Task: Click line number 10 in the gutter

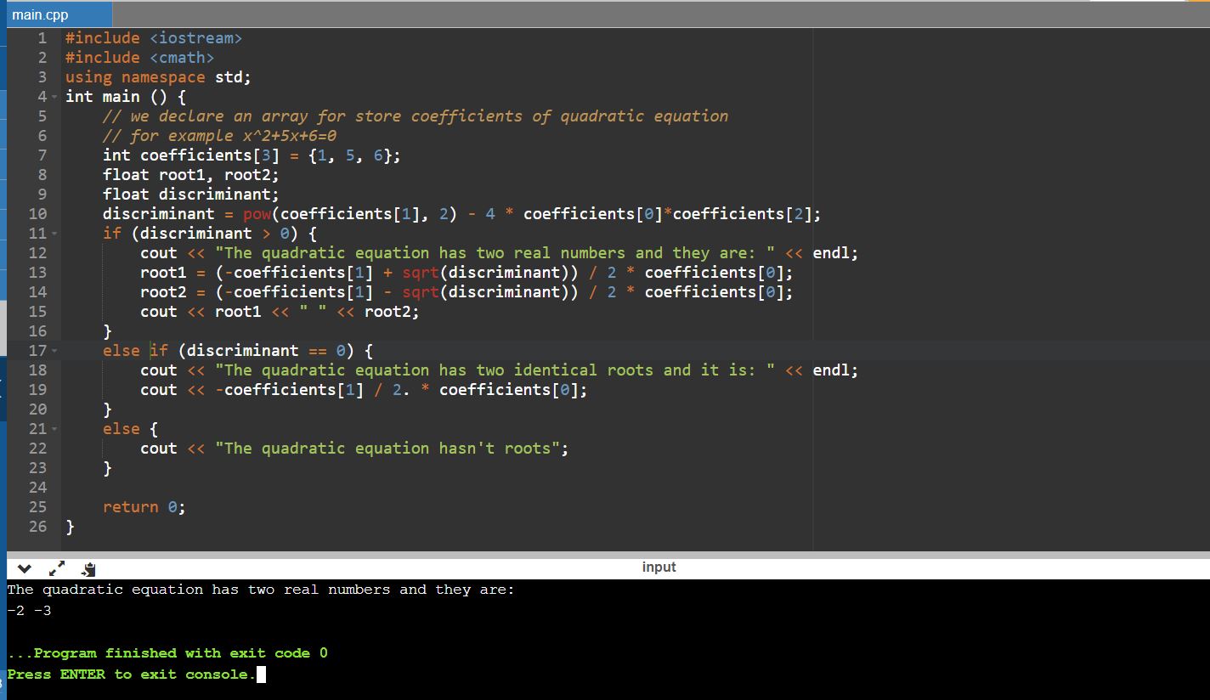Action: [x=37, y=214]
